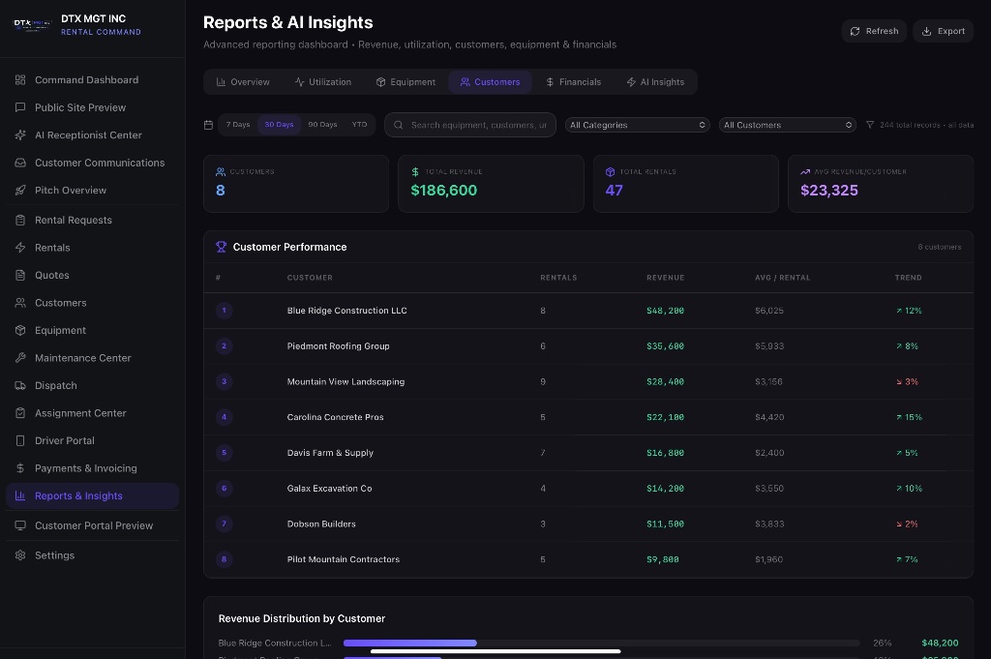The width and height of the screenshot is (991, 659).
Task: Open Command Dashboard via its grid icon
Action: point(20,79)
